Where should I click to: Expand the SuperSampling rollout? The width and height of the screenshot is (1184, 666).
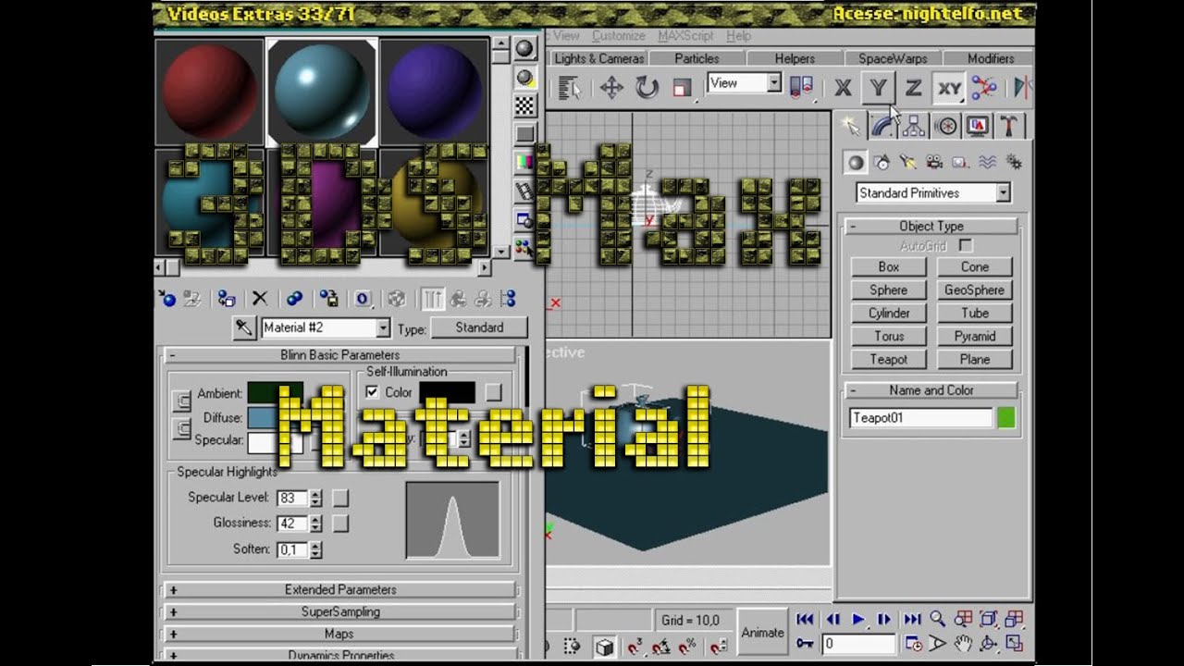(x=339, y=611)
